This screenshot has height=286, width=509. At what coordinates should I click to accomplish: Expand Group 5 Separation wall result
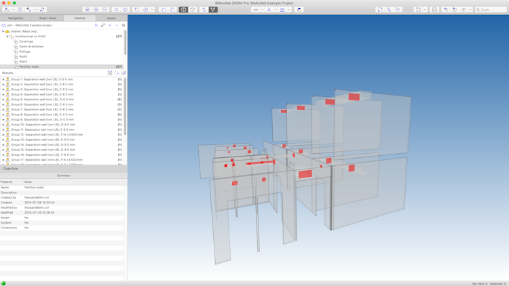(x=3, y=100)
